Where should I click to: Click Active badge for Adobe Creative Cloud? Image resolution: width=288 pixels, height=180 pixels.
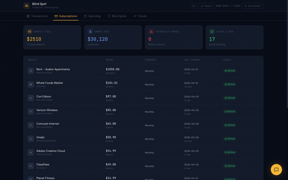(x=230, y=152)
